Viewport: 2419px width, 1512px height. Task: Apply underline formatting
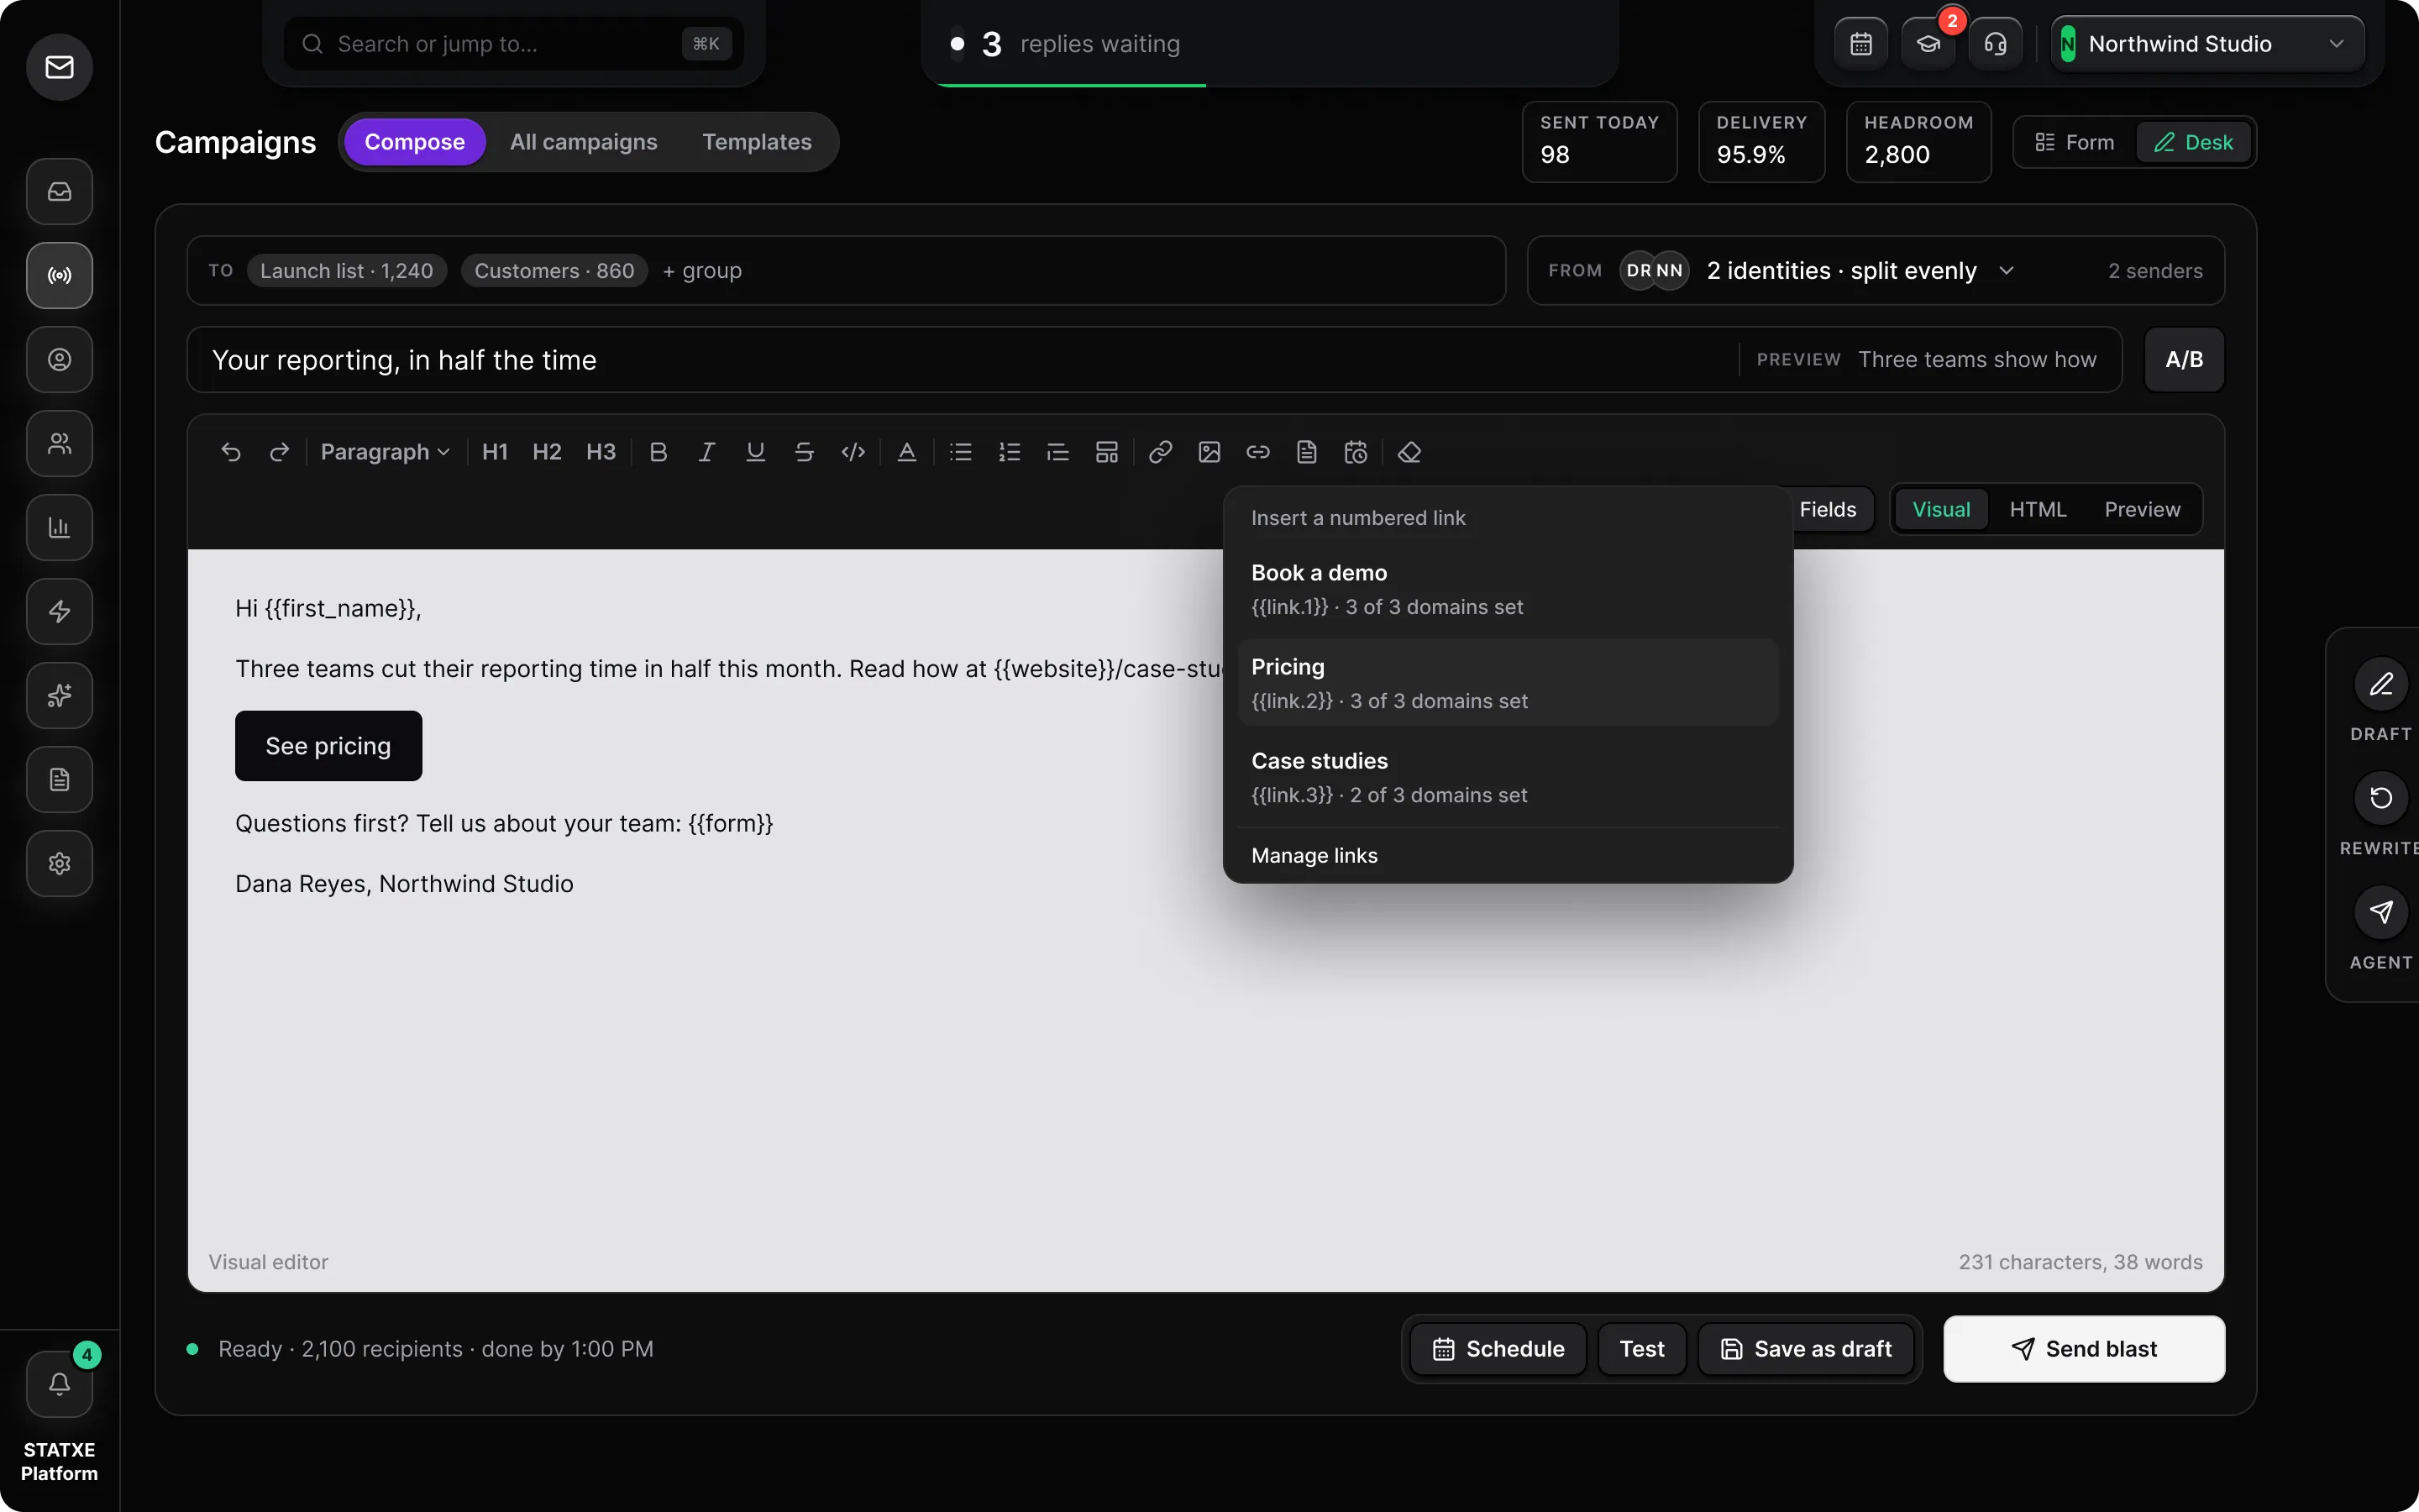(756, 452)
